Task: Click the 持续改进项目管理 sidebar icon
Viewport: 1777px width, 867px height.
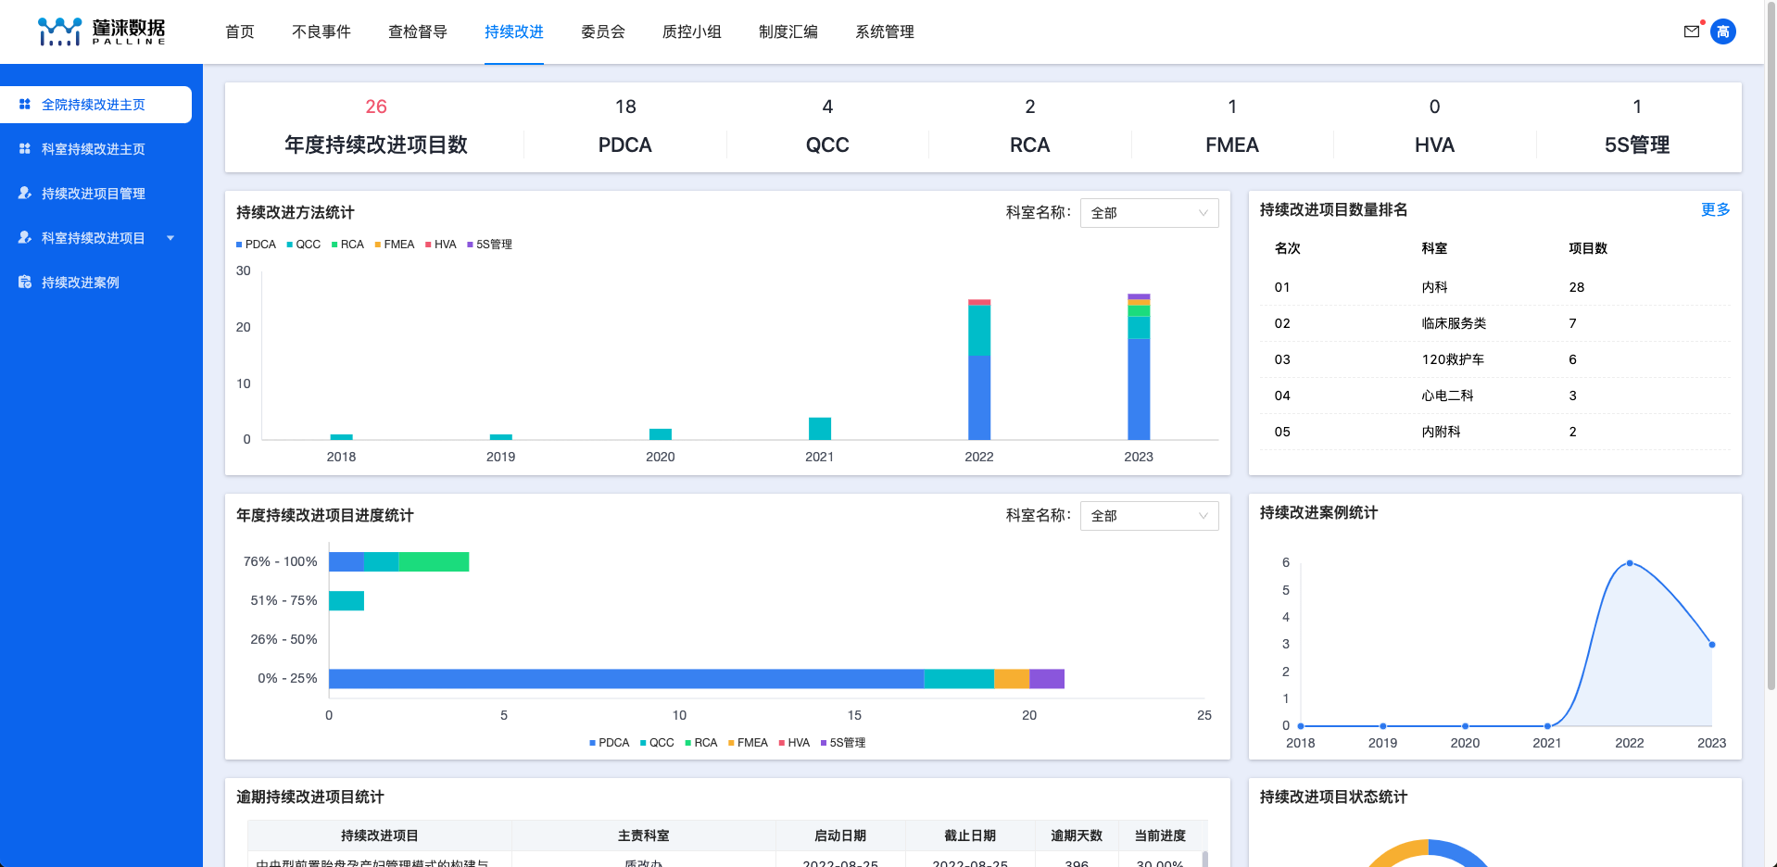Action: click(x=25, y=194)
